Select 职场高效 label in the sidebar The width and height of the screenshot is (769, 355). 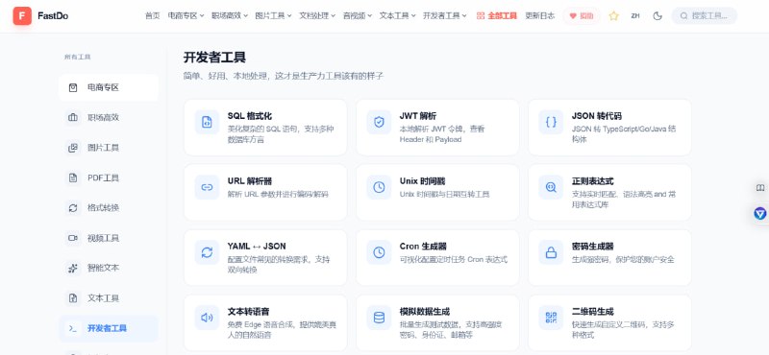(104, 117)
